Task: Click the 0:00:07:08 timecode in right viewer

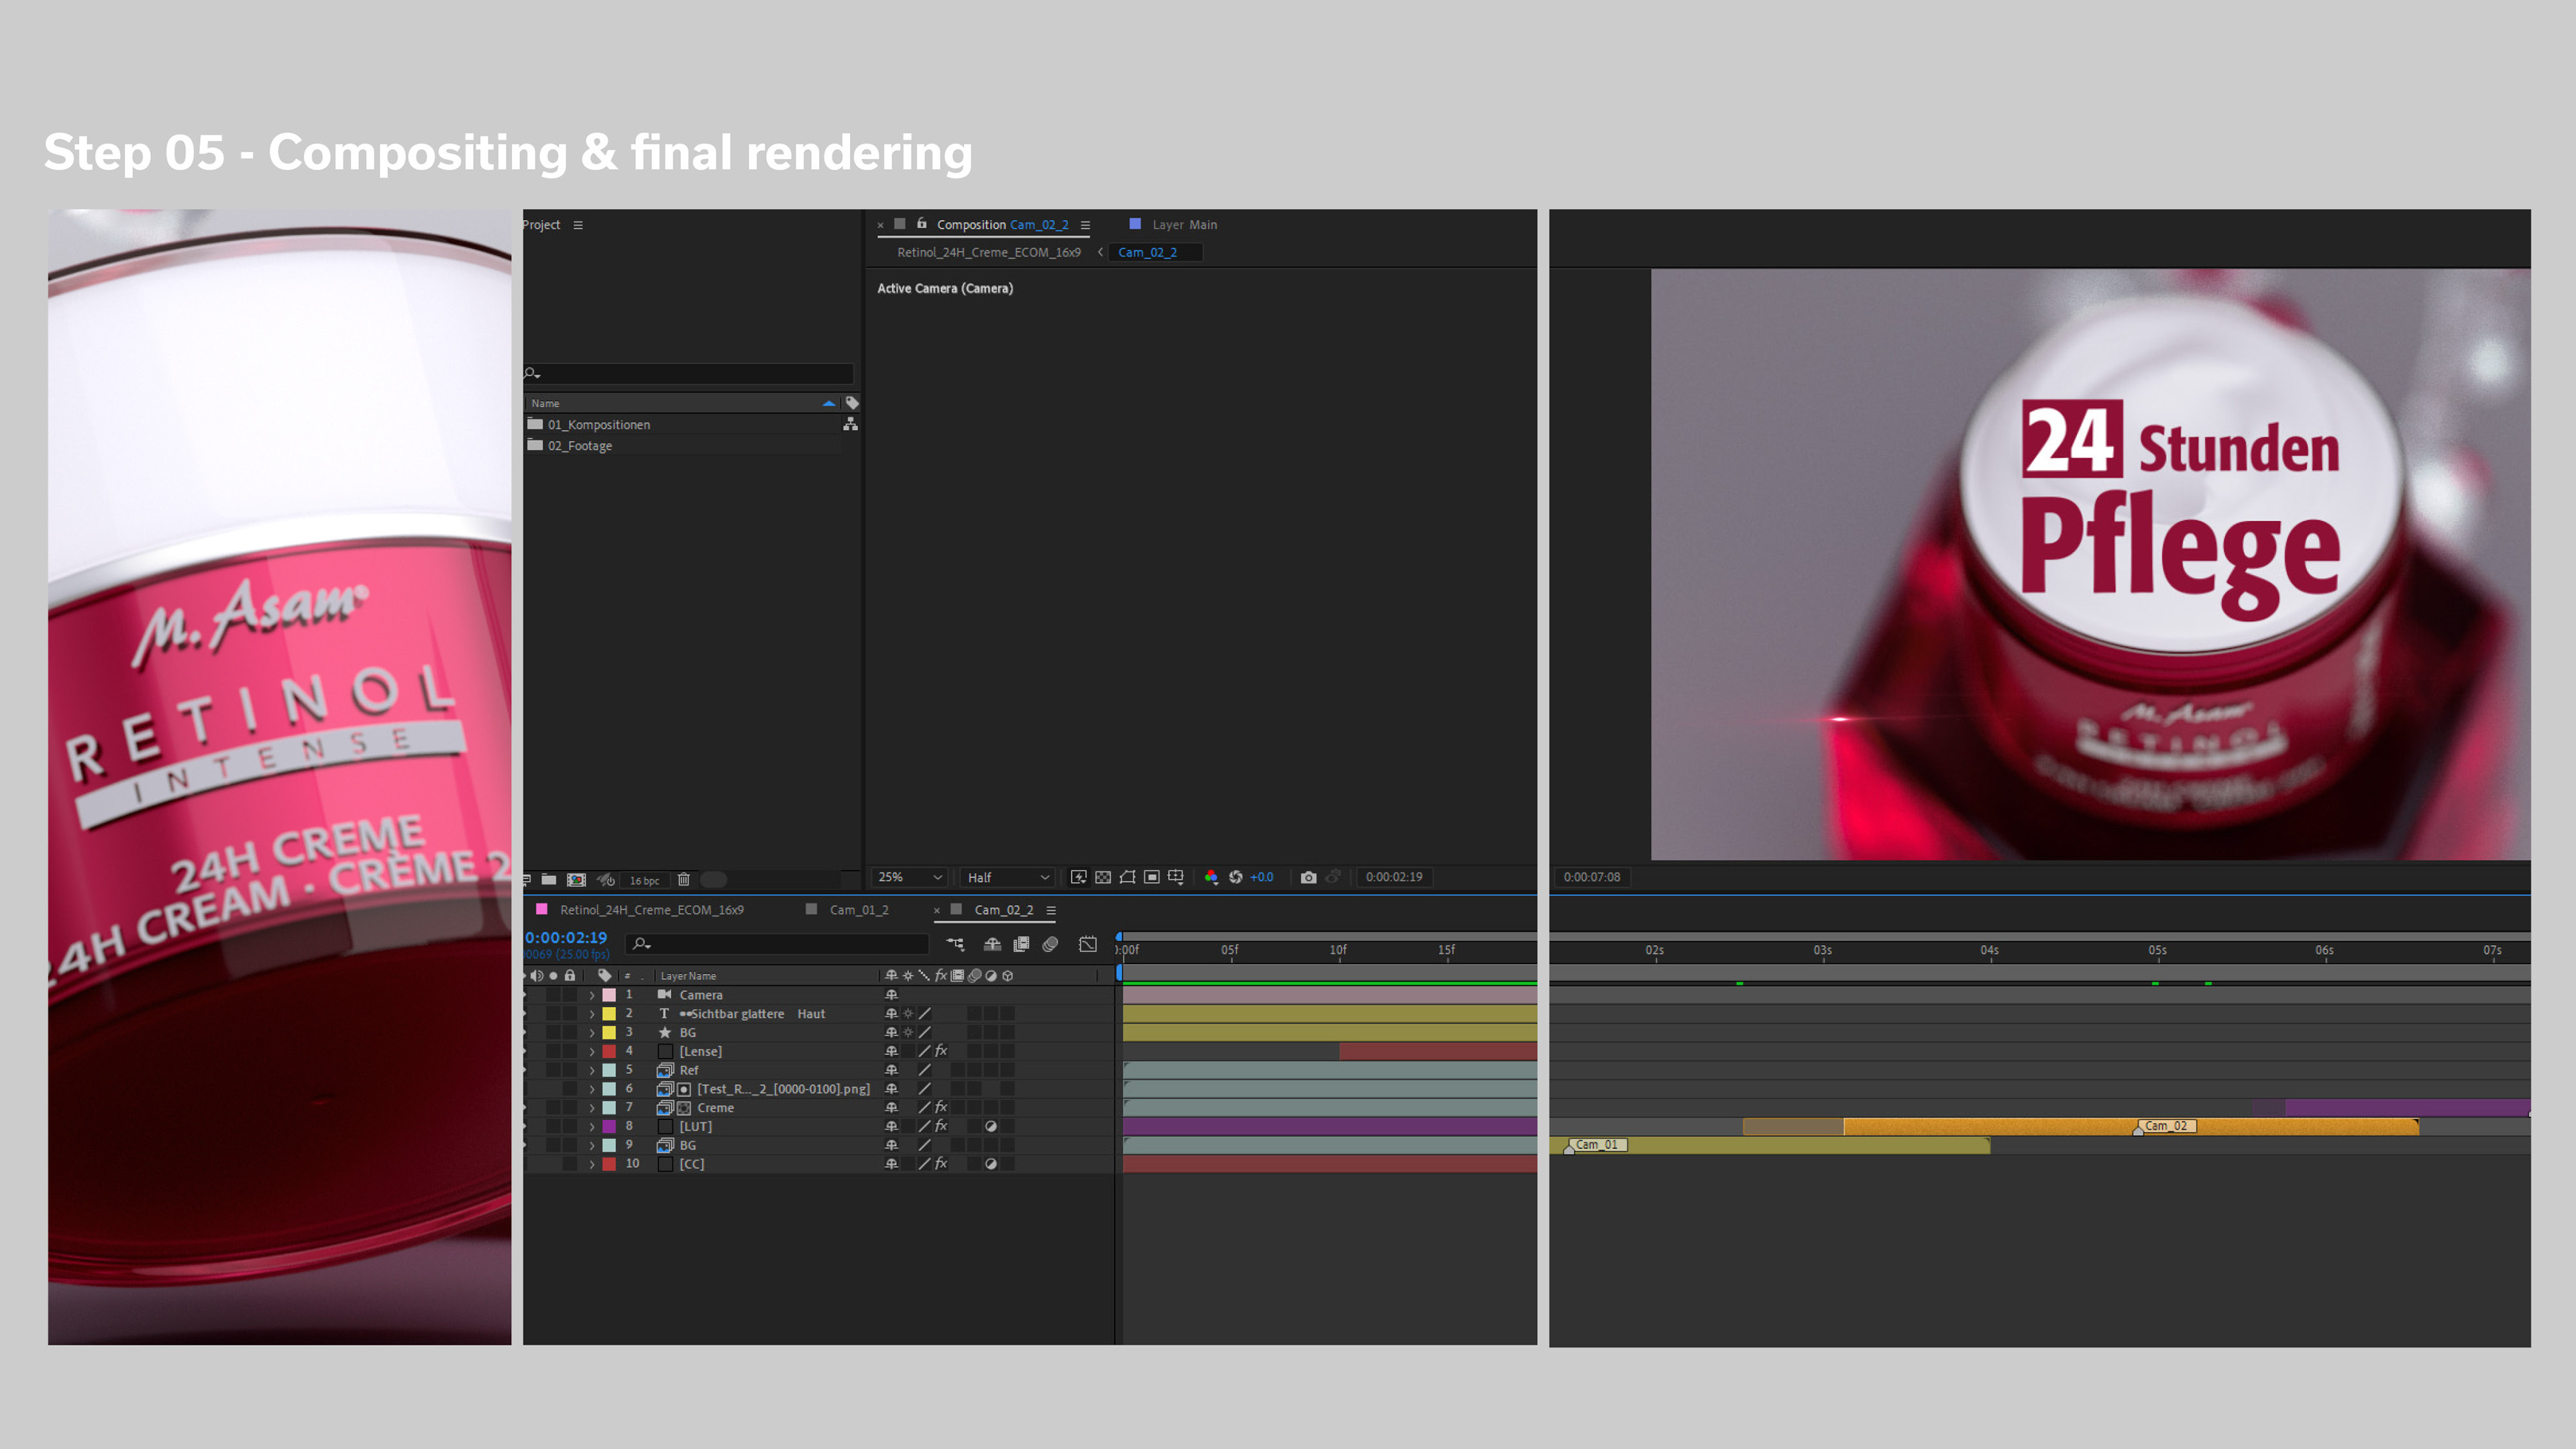Action: coord(1592,877)
